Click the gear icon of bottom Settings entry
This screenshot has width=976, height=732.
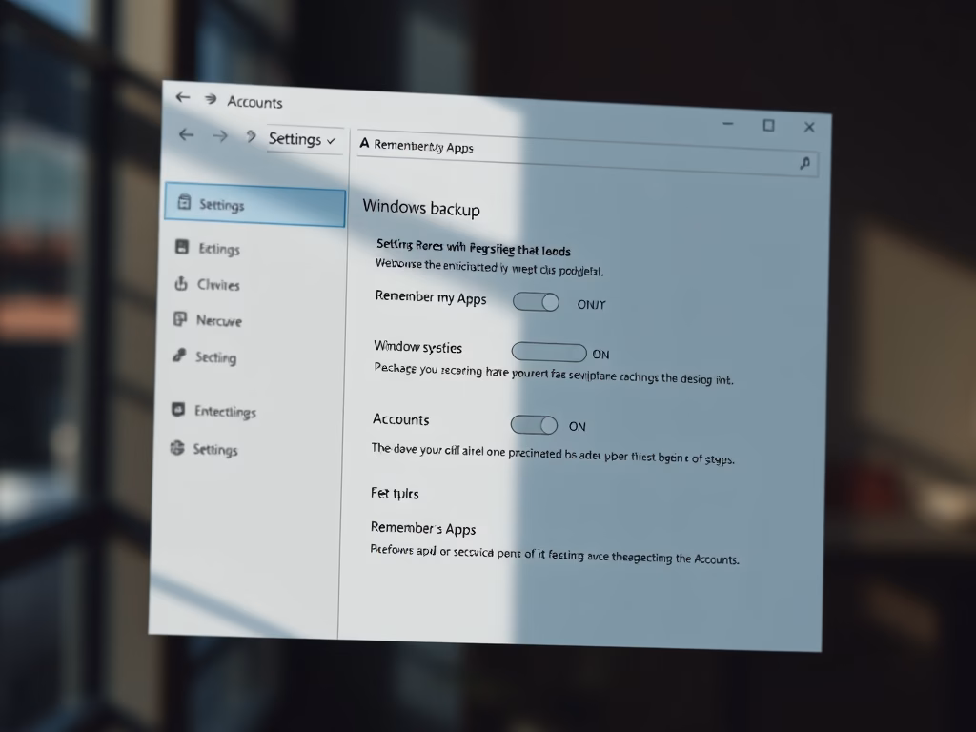[x=177, y=448]
